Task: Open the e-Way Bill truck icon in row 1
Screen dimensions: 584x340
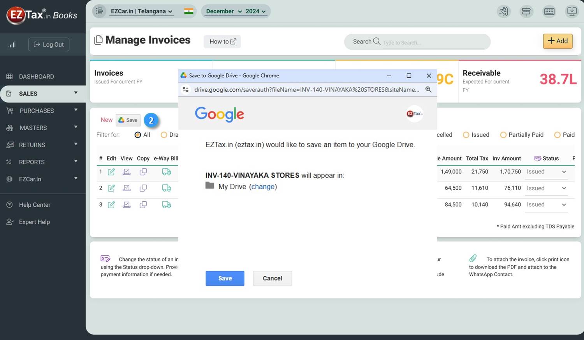Action: (x=166, y=172)
